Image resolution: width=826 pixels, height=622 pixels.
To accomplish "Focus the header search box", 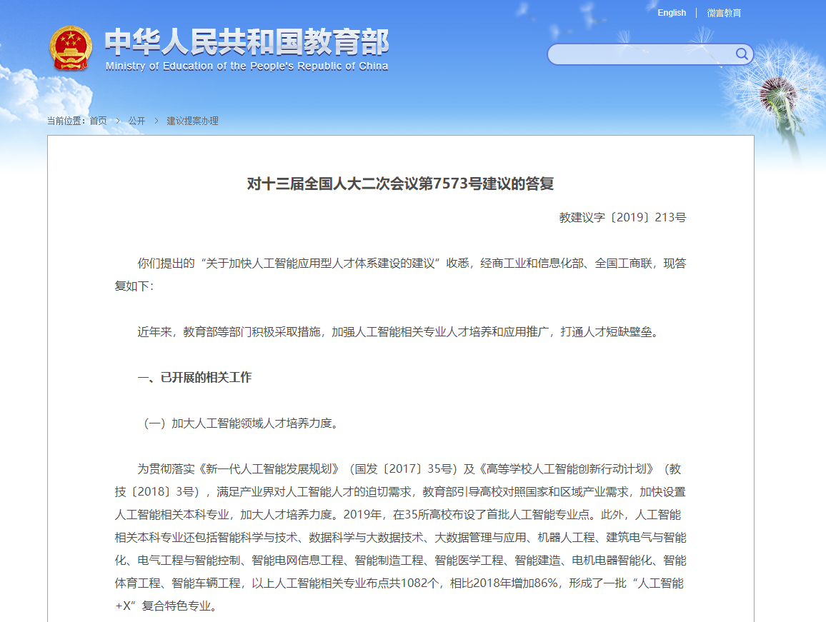I will click(650, 54).
